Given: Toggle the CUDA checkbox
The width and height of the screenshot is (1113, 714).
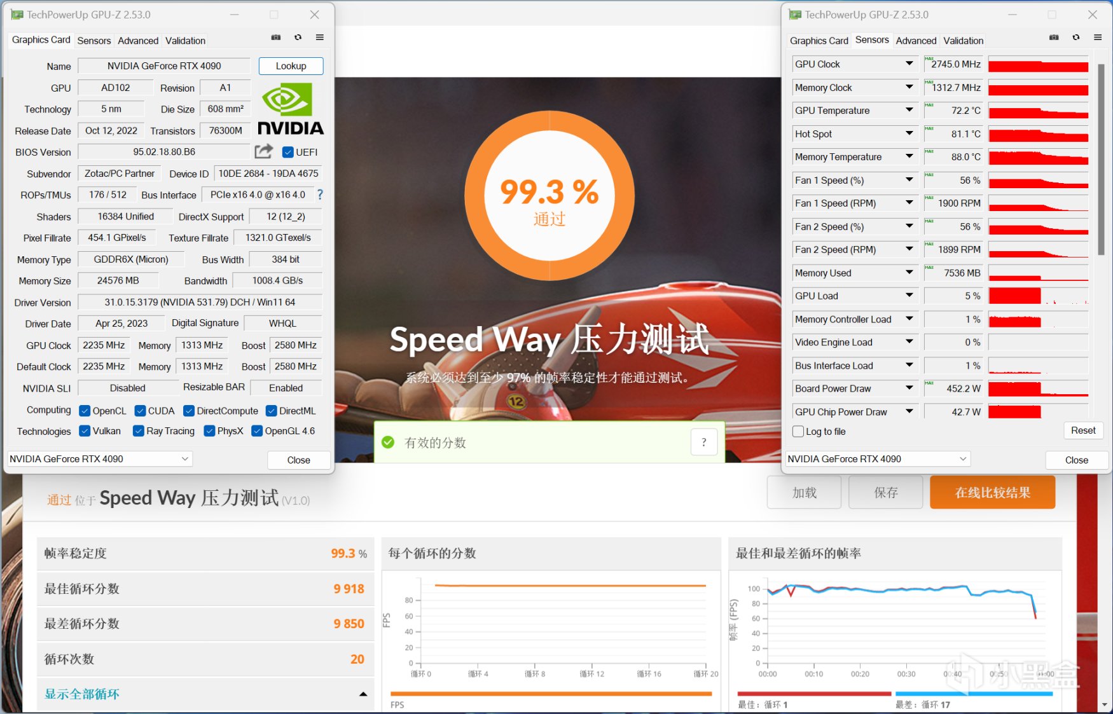Looking at the screenshot, I should (x=141, y=411).
